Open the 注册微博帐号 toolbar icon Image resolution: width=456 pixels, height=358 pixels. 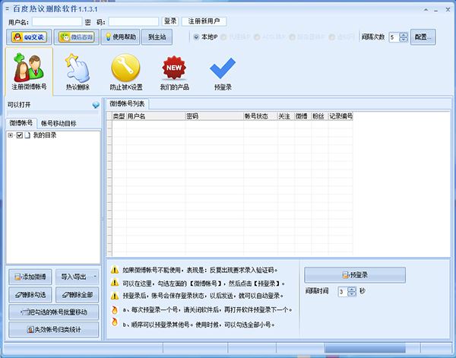29,71
